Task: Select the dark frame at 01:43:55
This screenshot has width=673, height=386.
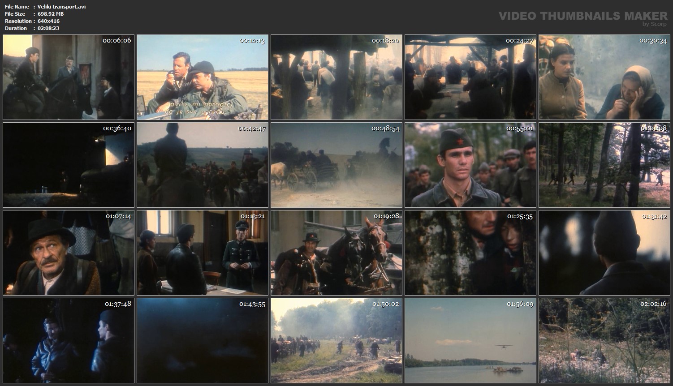Action: click(x=203, y=340)
